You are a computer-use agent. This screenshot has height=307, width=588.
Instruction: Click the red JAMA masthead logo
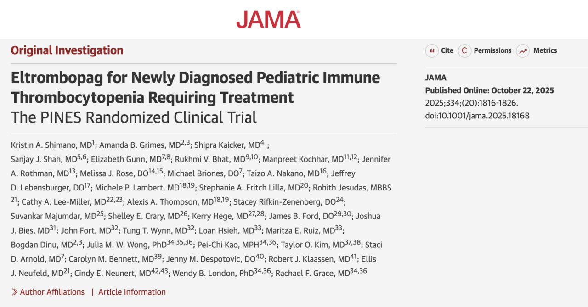click(x=268, y=19)
